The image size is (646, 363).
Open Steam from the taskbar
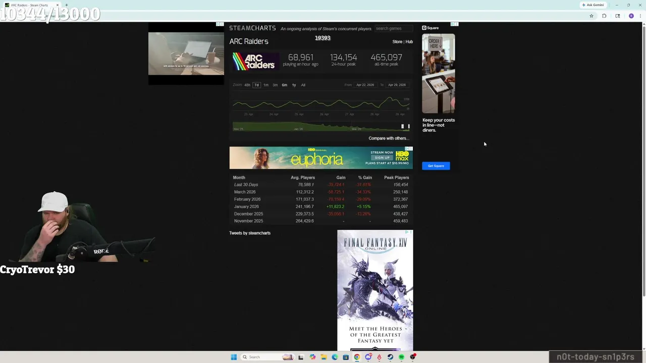[x=390, y=357]
